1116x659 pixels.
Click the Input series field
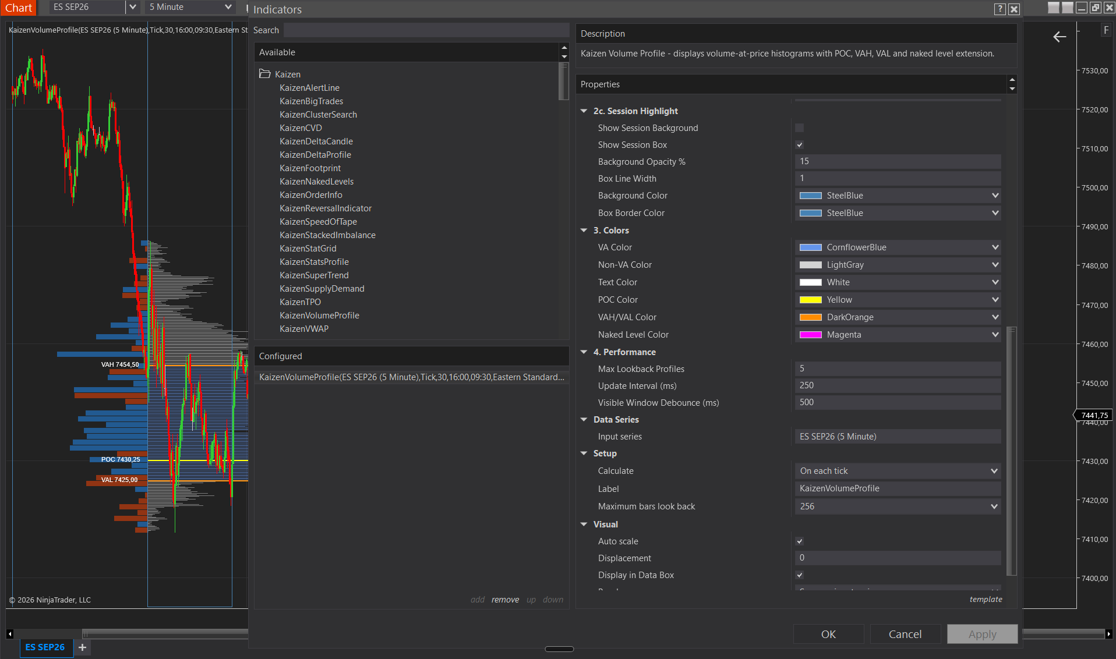tap(898, 437)
